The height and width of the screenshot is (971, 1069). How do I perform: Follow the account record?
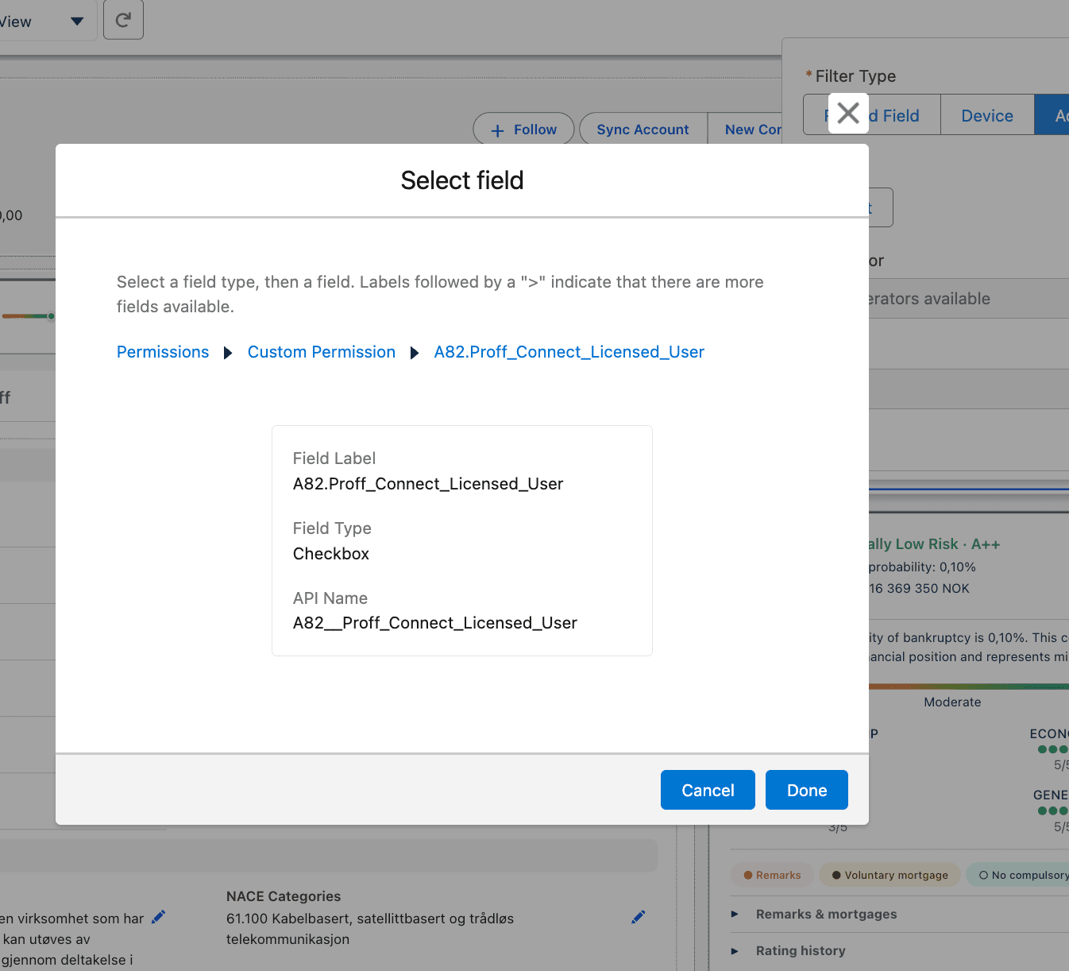(x=524, y=130)
